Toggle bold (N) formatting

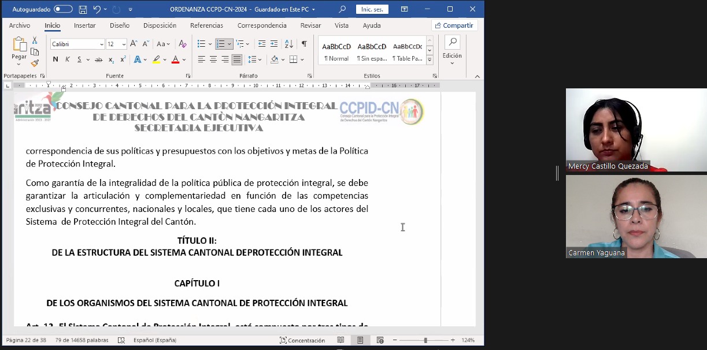(x=55, y=59)
